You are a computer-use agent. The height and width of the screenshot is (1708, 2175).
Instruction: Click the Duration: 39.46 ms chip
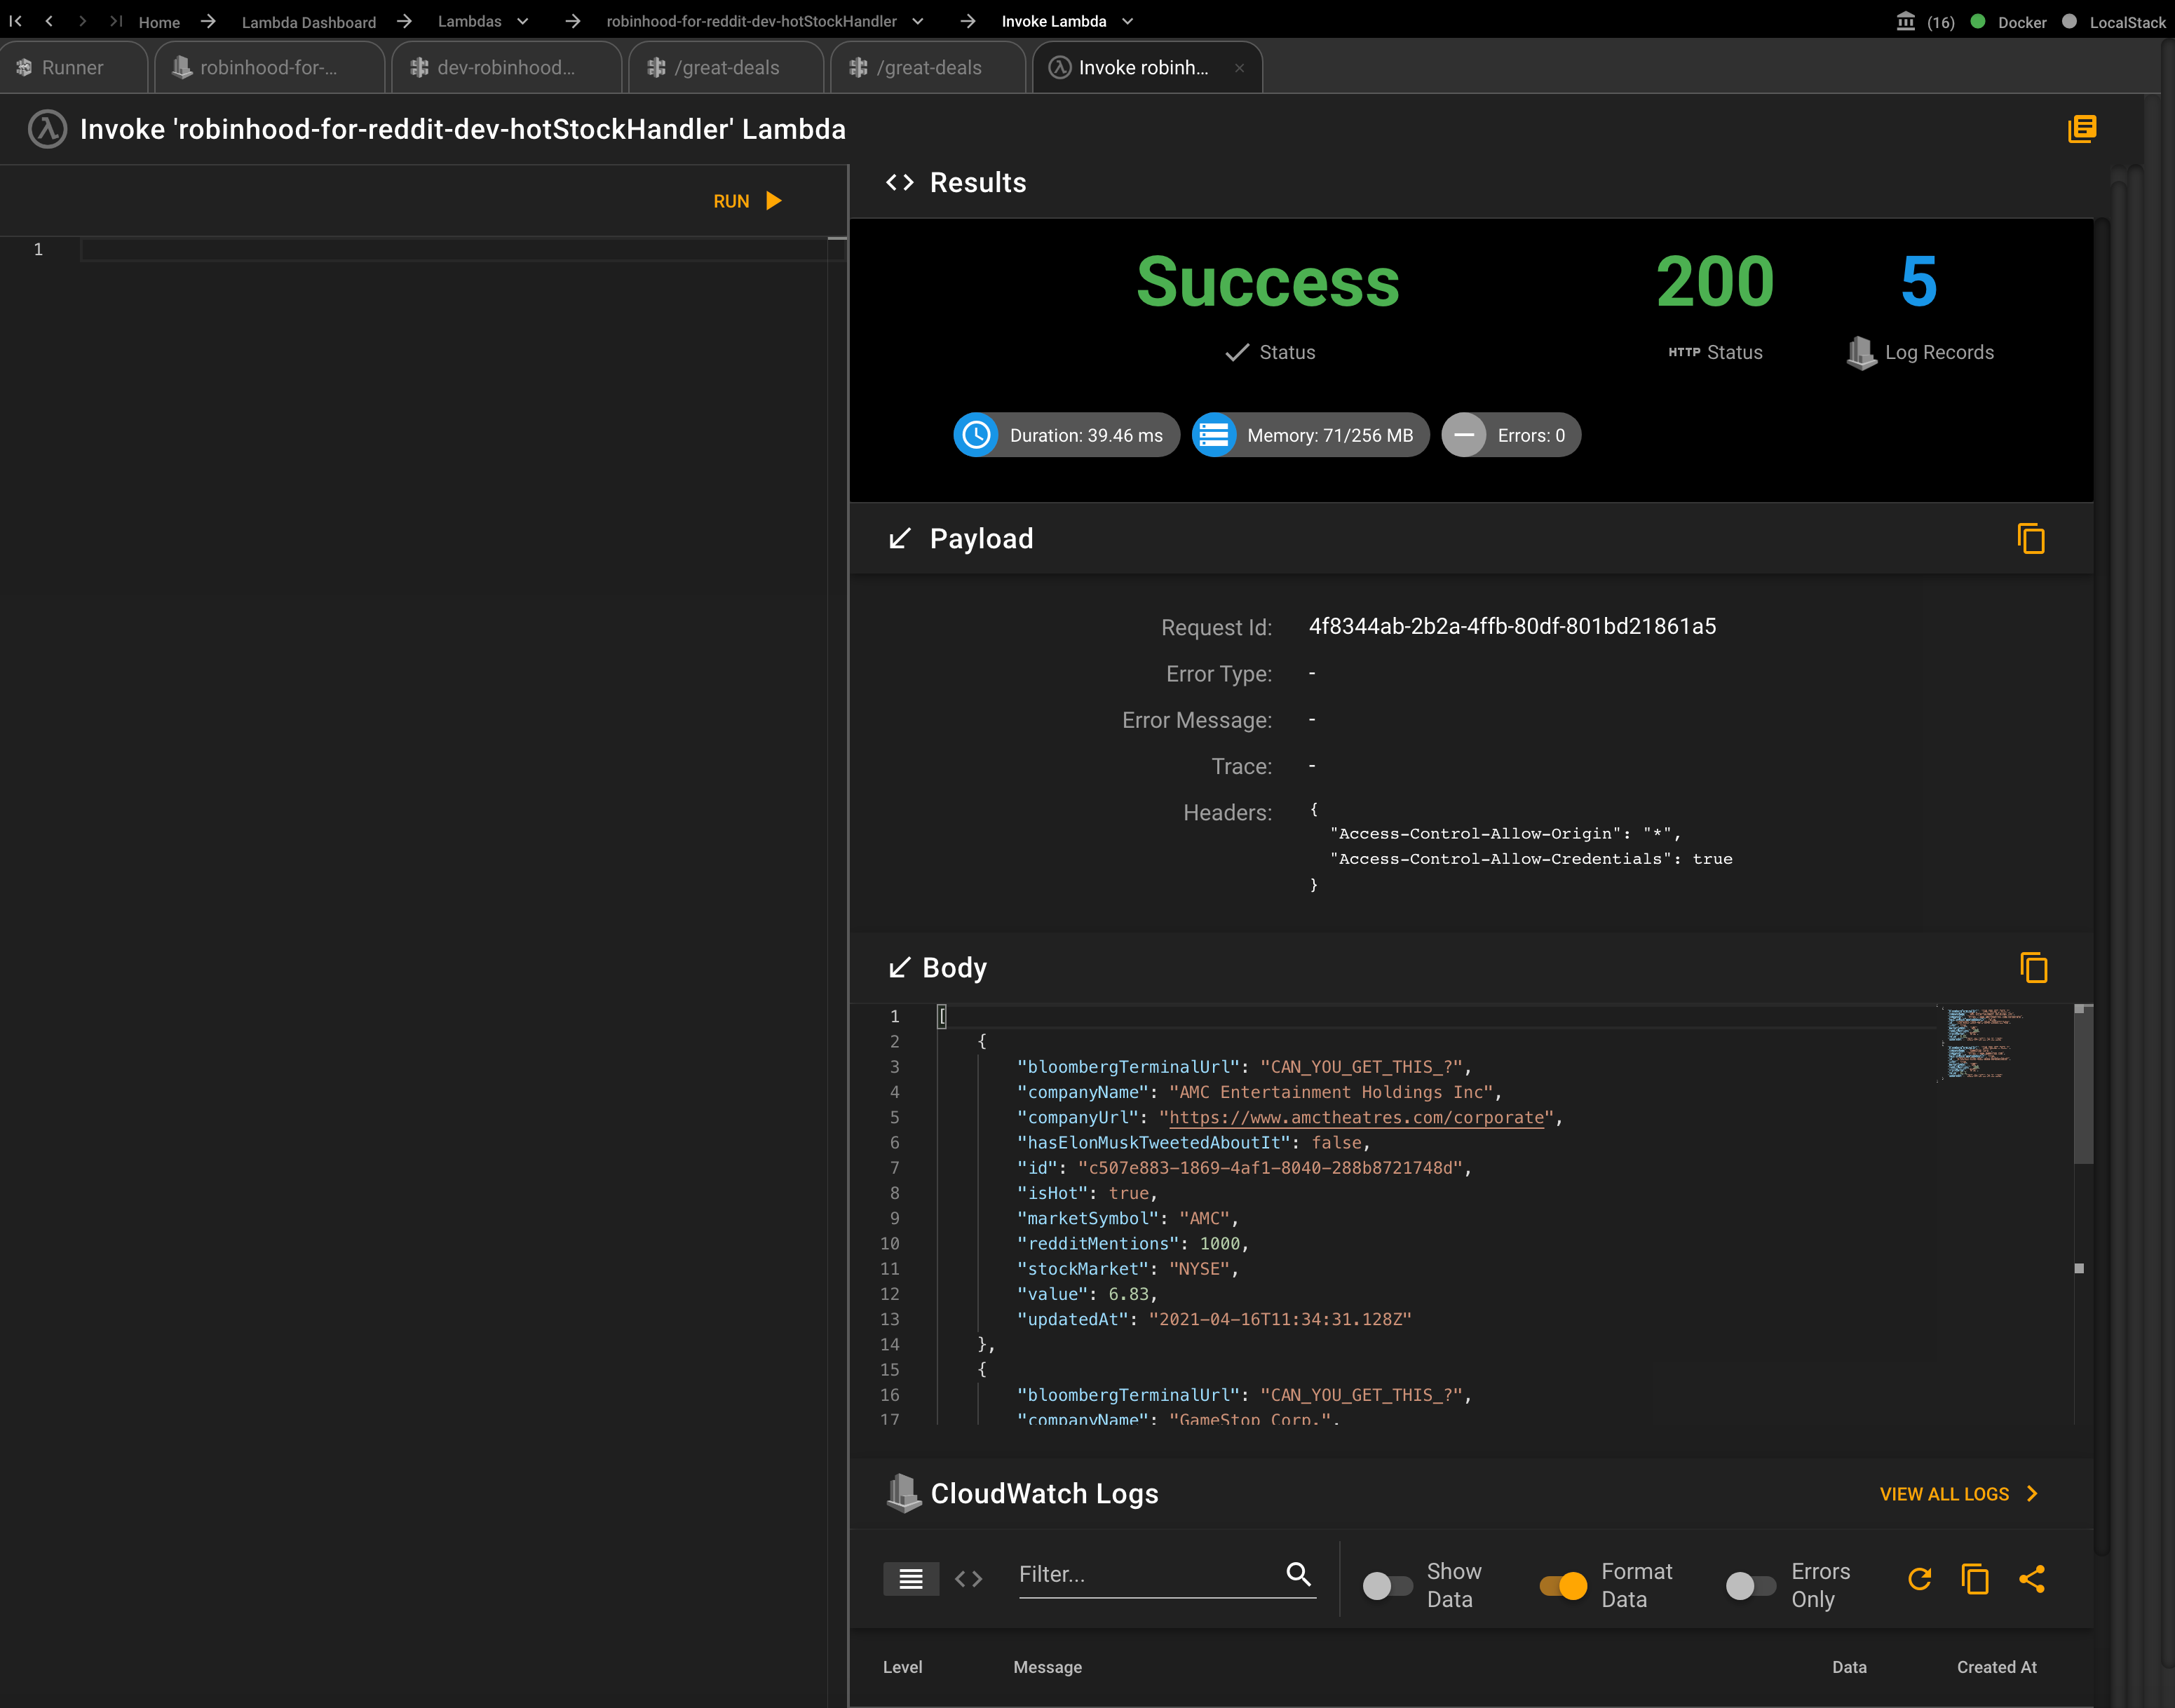[x=1066, y=435]
